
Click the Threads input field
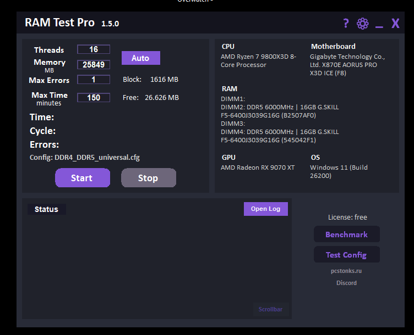94,49
